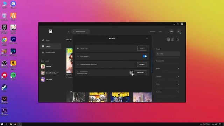Expand the Genre filter dropdown

tap(167, 68)
